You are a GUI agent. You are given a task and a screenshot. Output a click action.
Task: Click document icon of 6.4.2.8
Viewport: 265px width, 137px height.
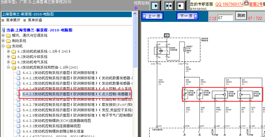coord(18,110)
